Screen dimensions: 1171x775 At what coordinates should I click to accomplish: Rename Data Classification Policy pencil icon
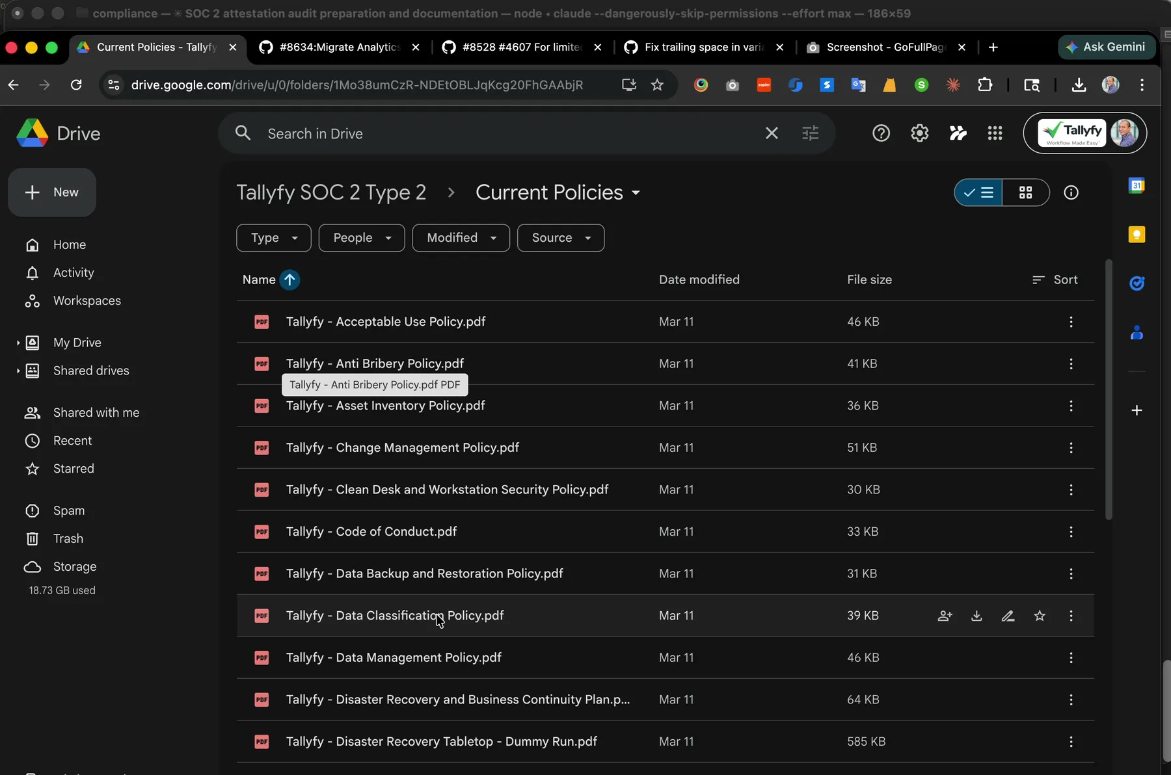click(1008, 616)
